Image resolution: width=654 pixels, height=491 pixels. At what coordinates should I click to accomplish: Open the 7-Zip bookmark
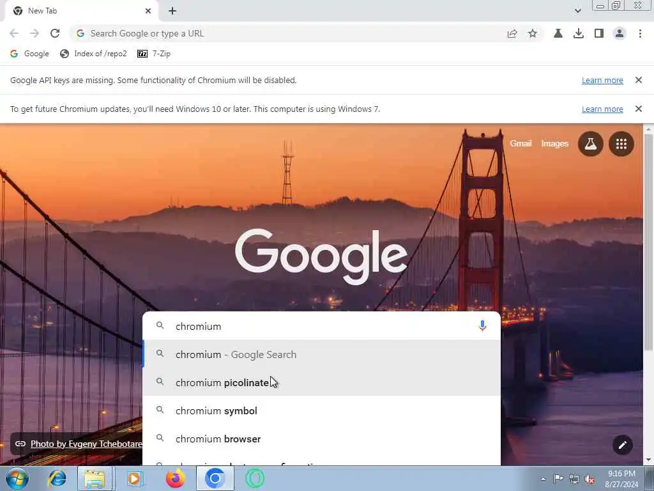pyautogui.click(x=154, y=54)
